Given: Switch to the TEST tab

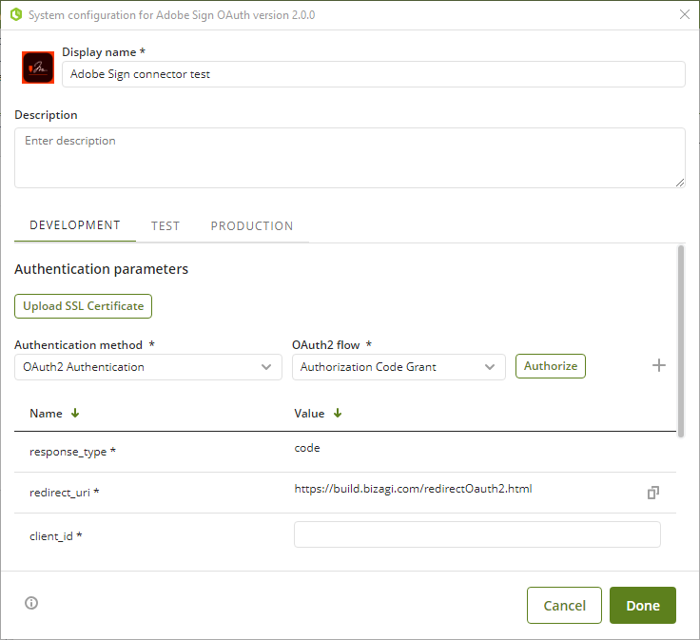Looking at the screenshot, I should point(165,225).
